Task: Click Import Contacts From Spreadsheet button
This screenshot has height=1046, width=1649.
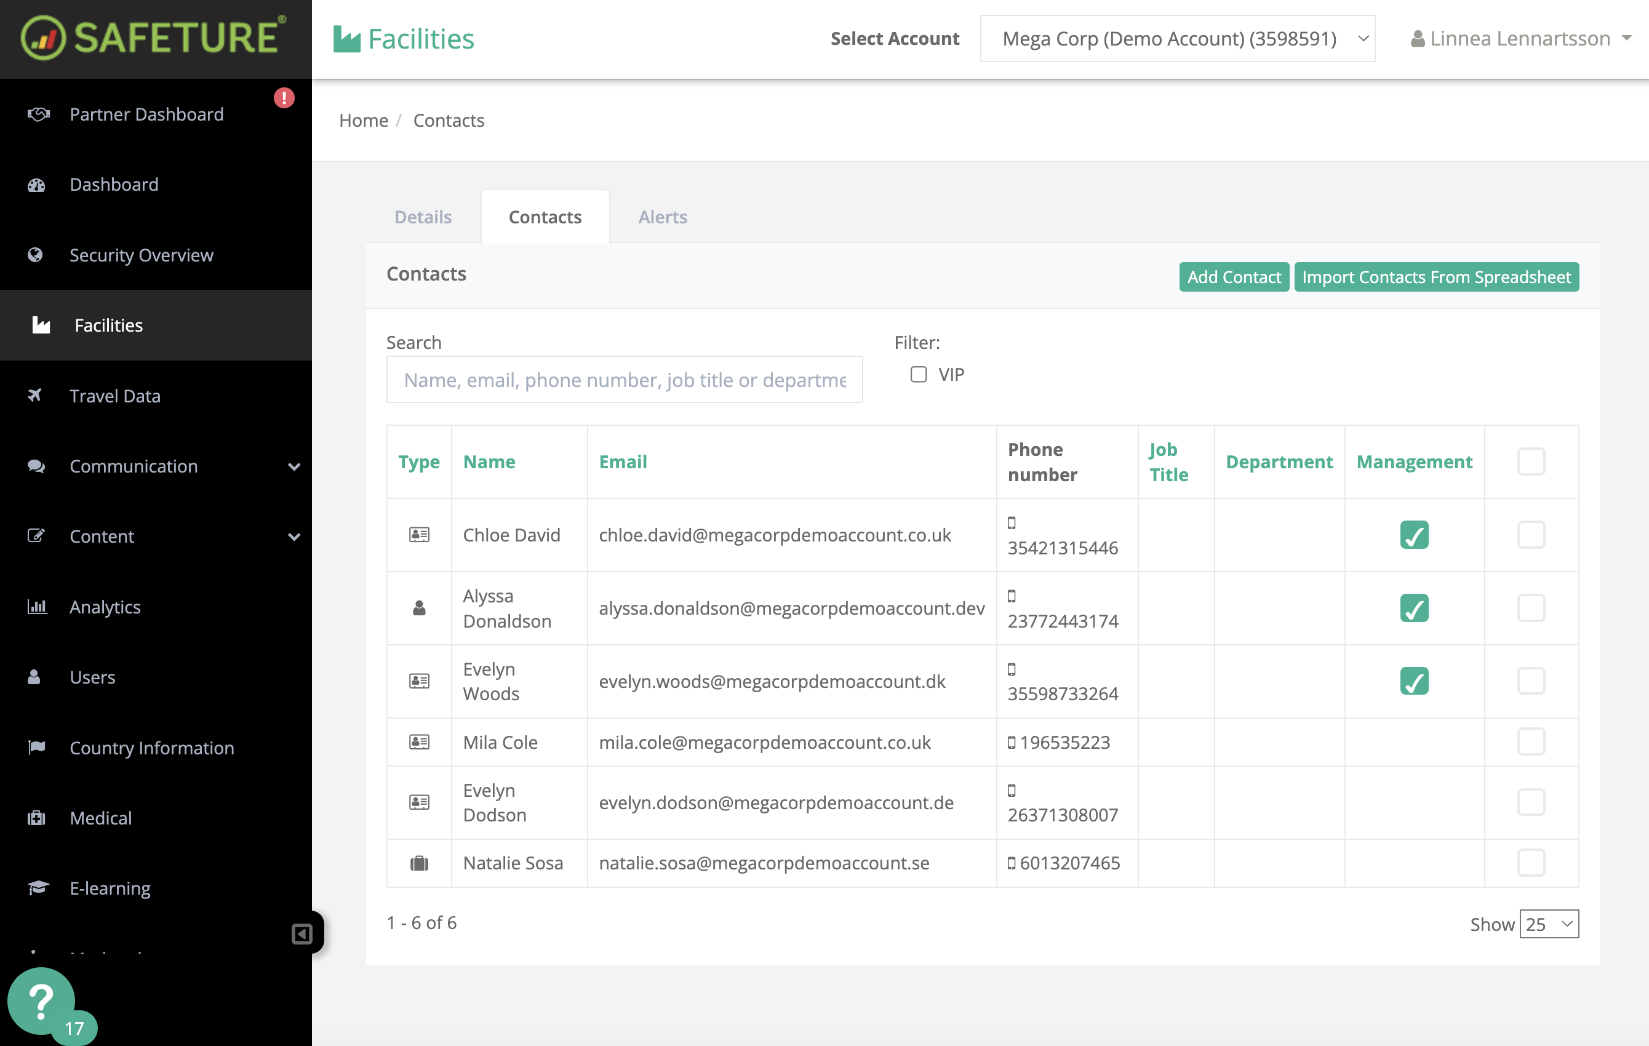Action: tap(1436, 277)
